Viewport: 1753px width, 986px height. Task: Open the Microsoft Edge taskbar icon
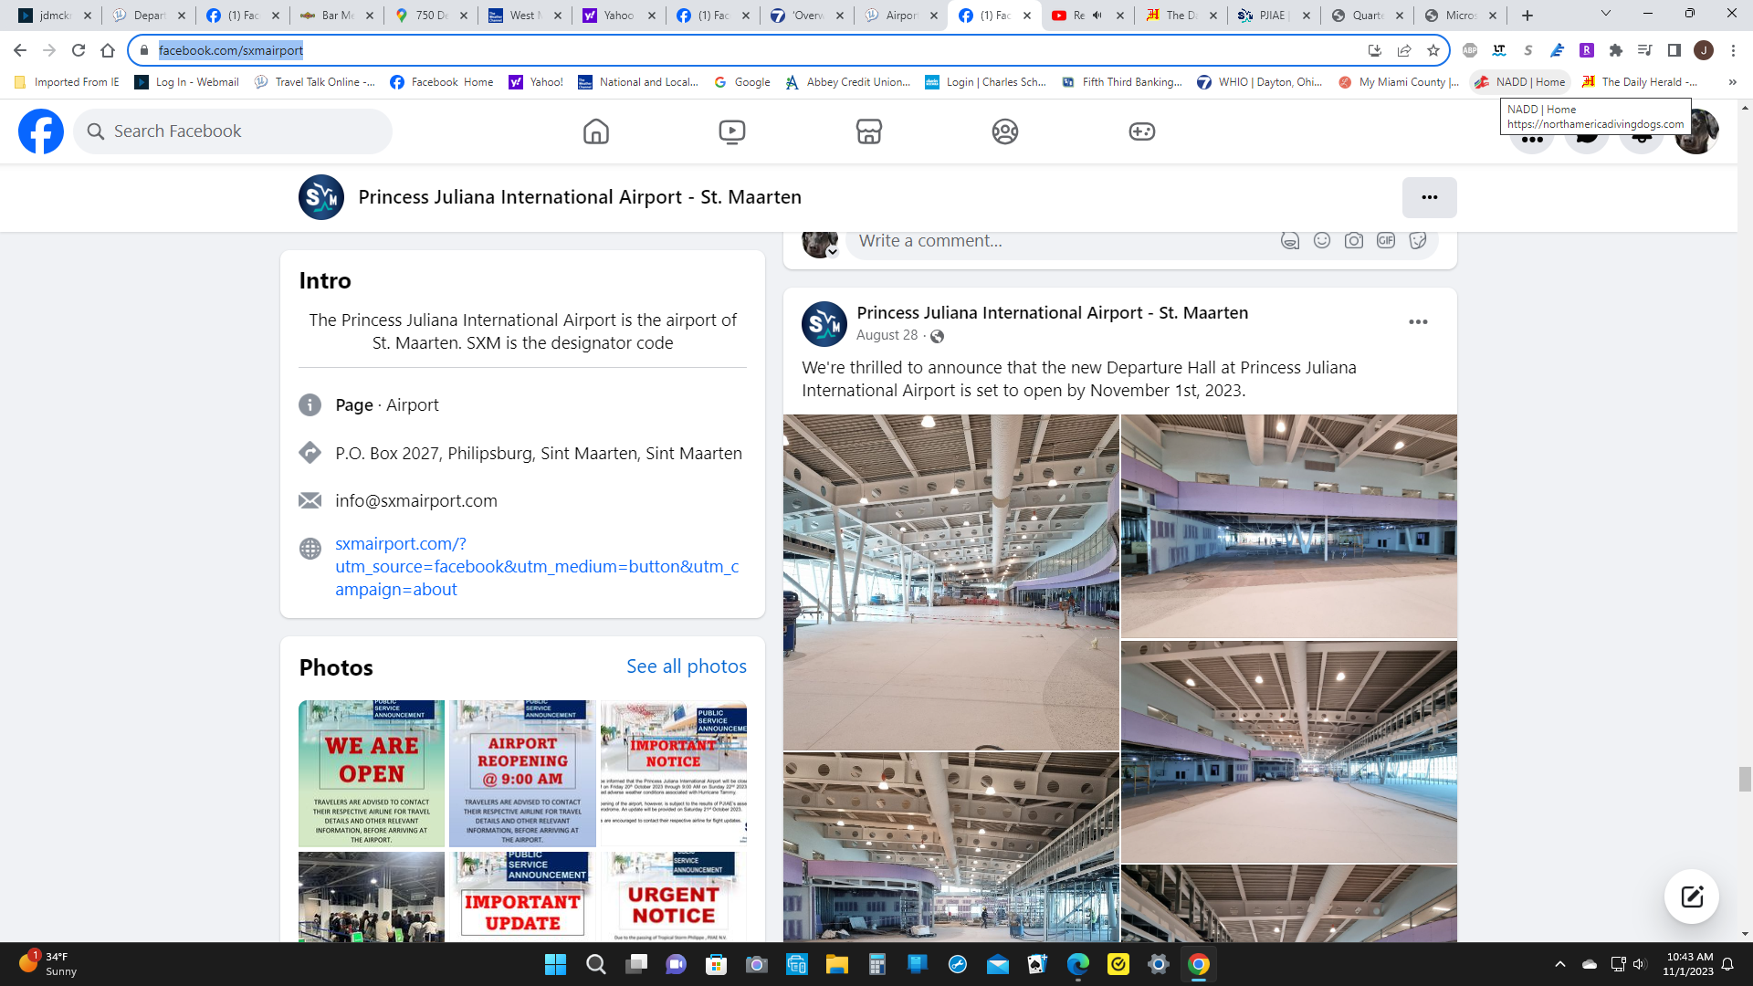[x=1077, y=964]
